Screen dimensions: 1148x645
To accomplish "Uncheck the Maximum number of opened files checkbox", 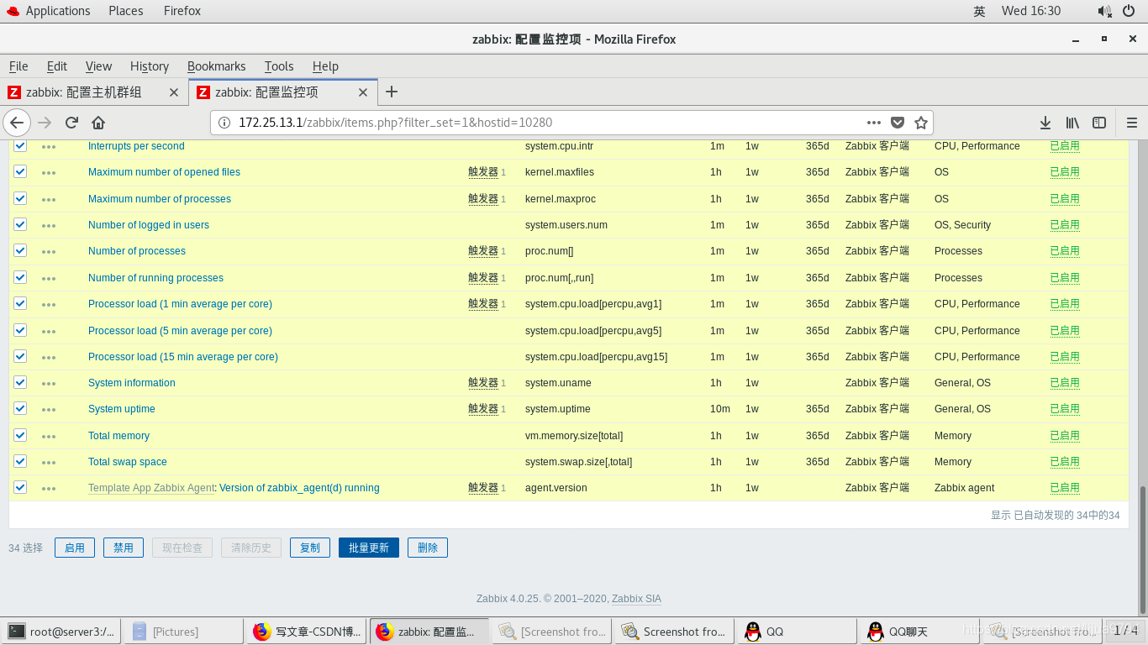I will [20, 171].
